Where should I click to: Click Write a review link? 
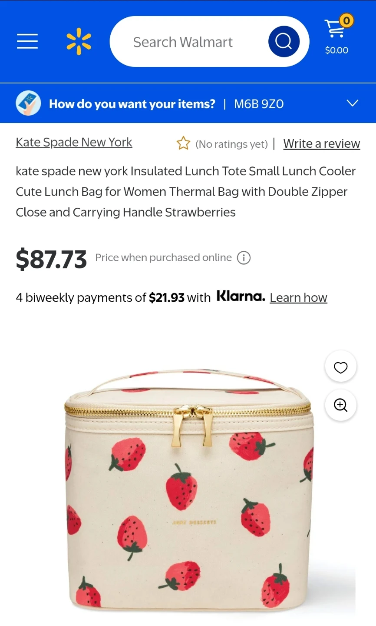click(322, 143)
